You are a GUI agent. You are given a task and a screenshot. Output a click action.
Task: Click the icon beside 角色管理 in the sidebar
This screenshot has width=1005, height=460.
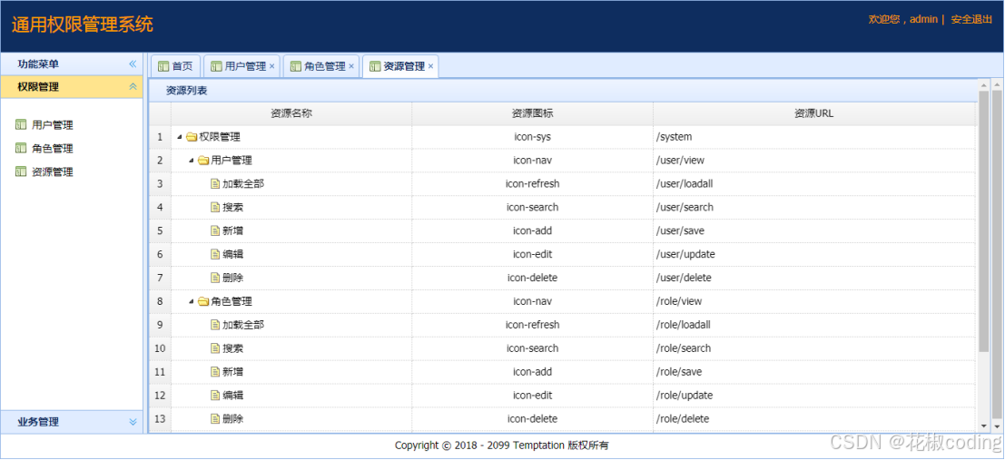[21, 148]
